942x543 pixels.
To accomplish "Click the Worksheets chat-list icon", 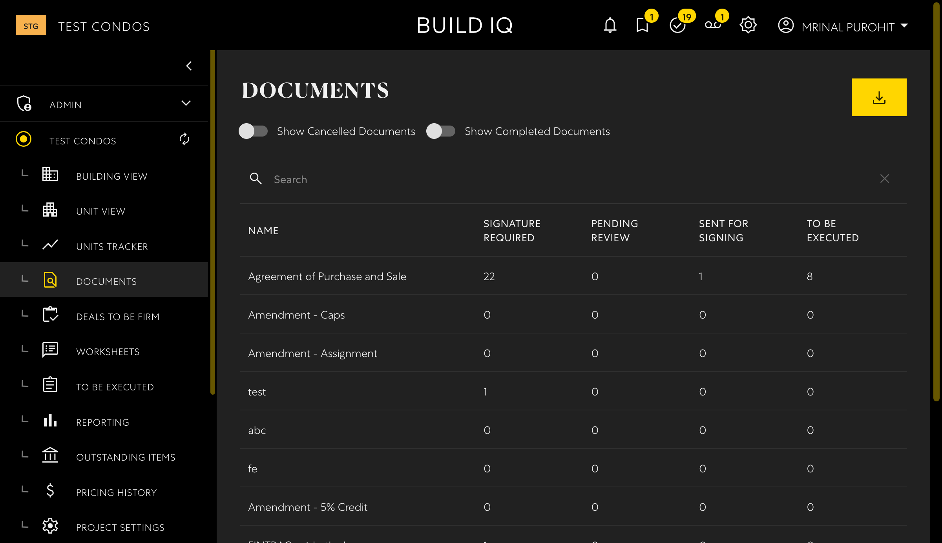I will click(50, 350).
